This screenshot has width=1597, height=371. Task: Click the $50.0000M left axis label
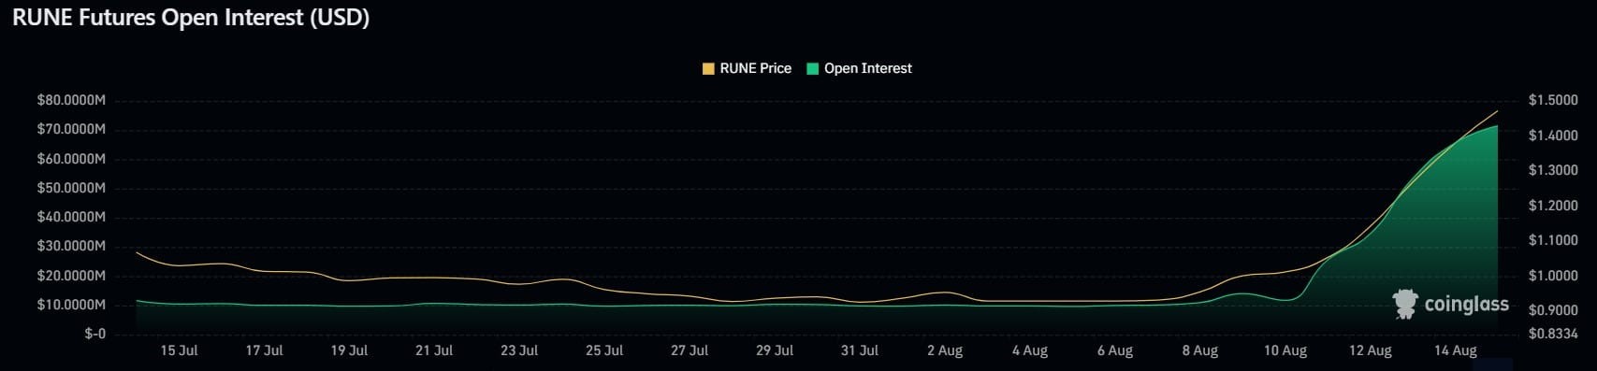(71, 188)
